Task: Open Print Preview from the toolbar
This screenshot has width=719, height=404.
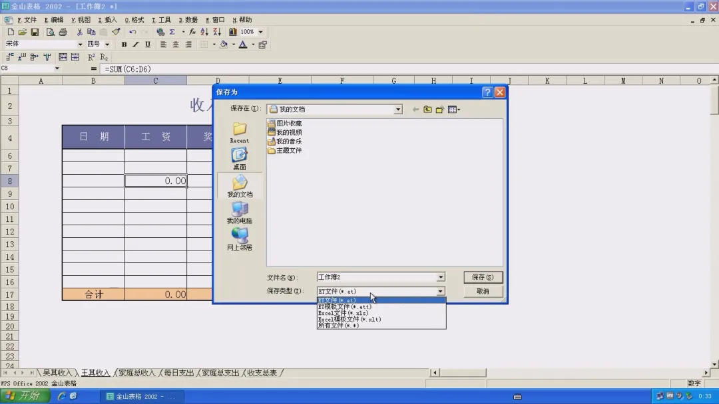Action: point(51,32)
